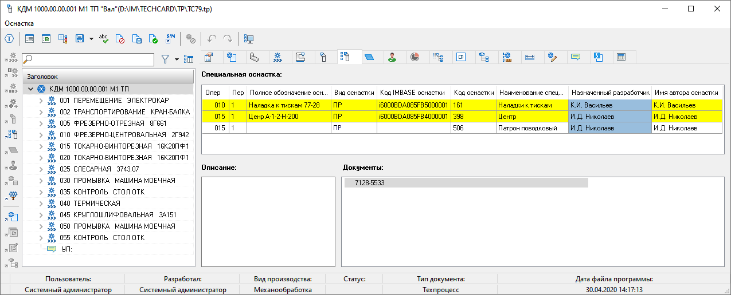Click the yellow comment bubble tab icon
The image size is (731, 295).
tap(576, 57)
